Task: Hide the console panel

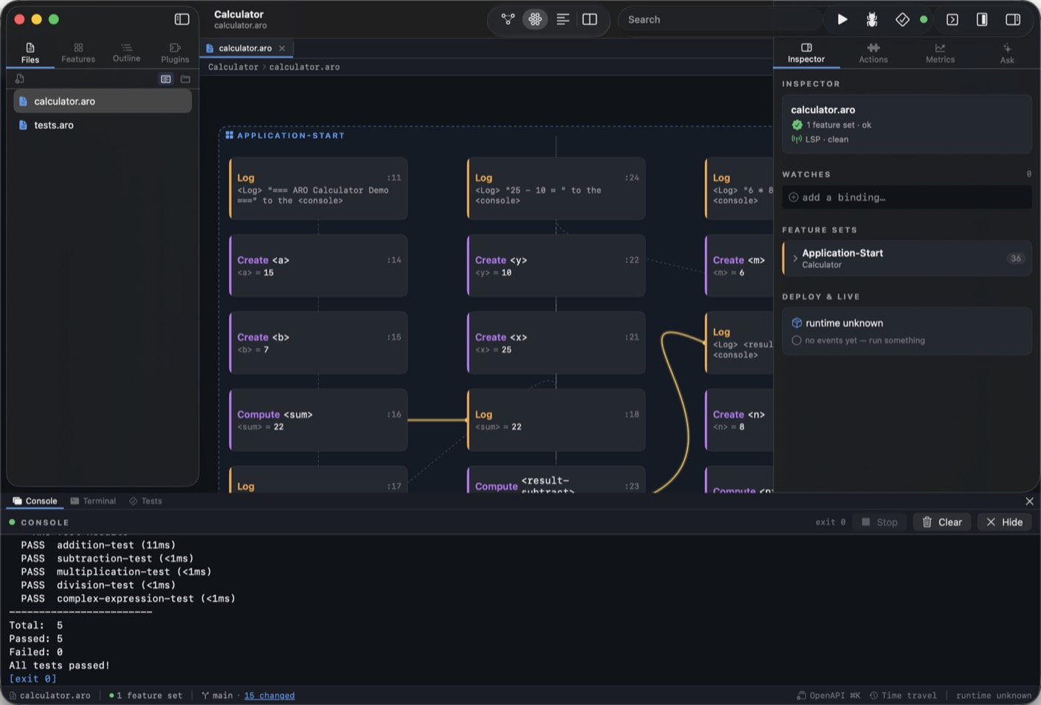Action: point(1004,522)
